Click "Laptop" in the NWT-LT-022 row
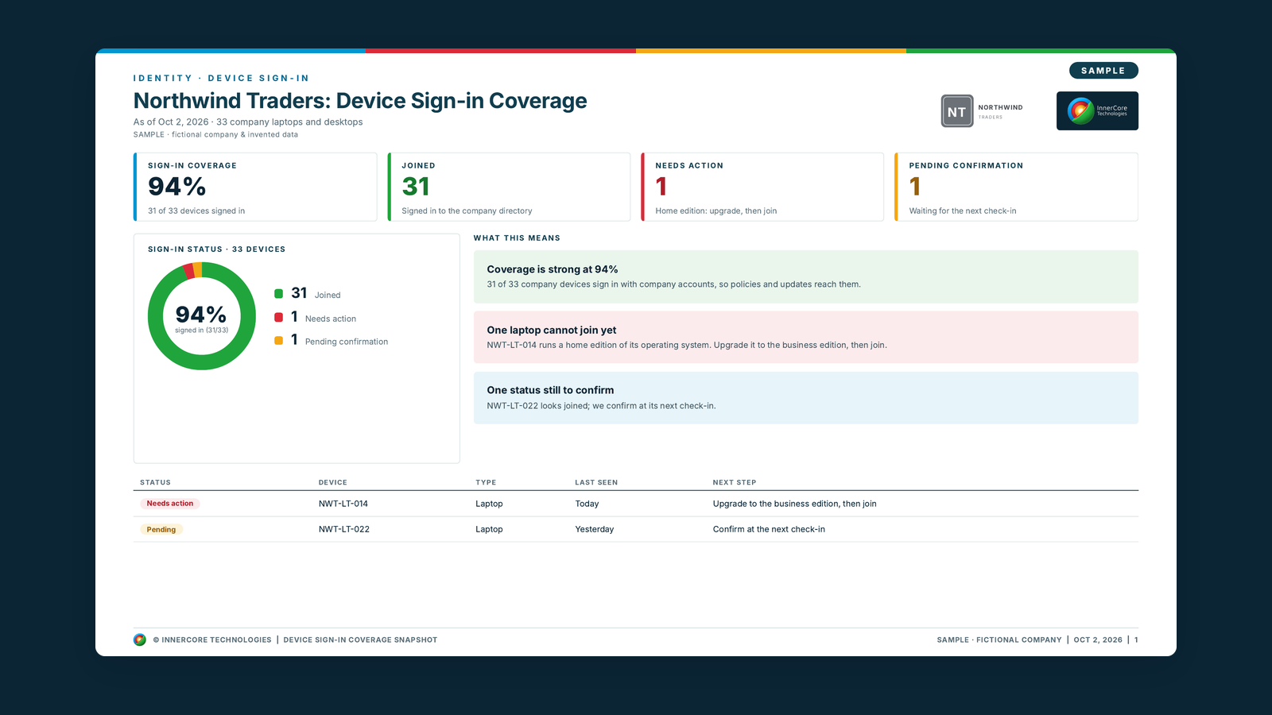This screenshot has height=715, width=1272. pyautogui.click(x=489, y=529)
